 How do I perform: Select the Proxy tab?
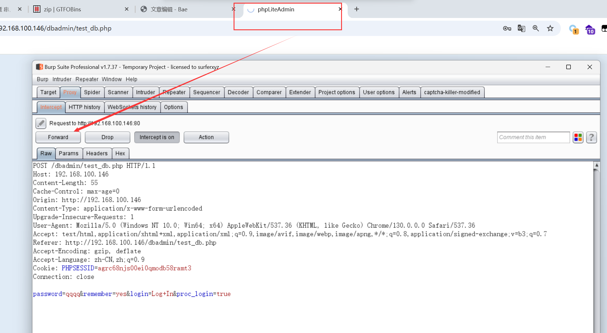pos(70,92)
